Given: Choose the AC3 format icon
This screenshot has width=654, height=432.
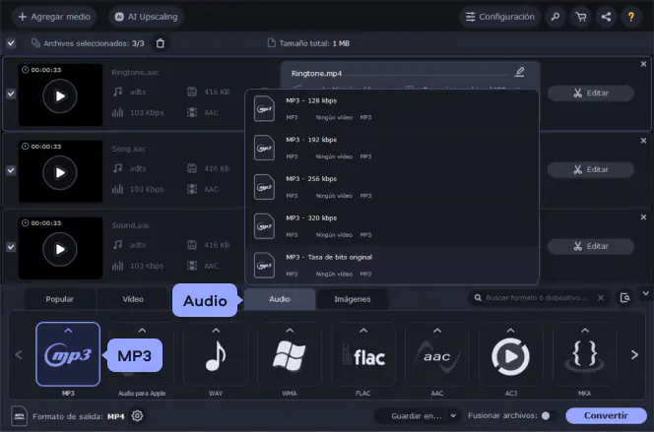Looking at the screenshot, I should tap(510, 355).
